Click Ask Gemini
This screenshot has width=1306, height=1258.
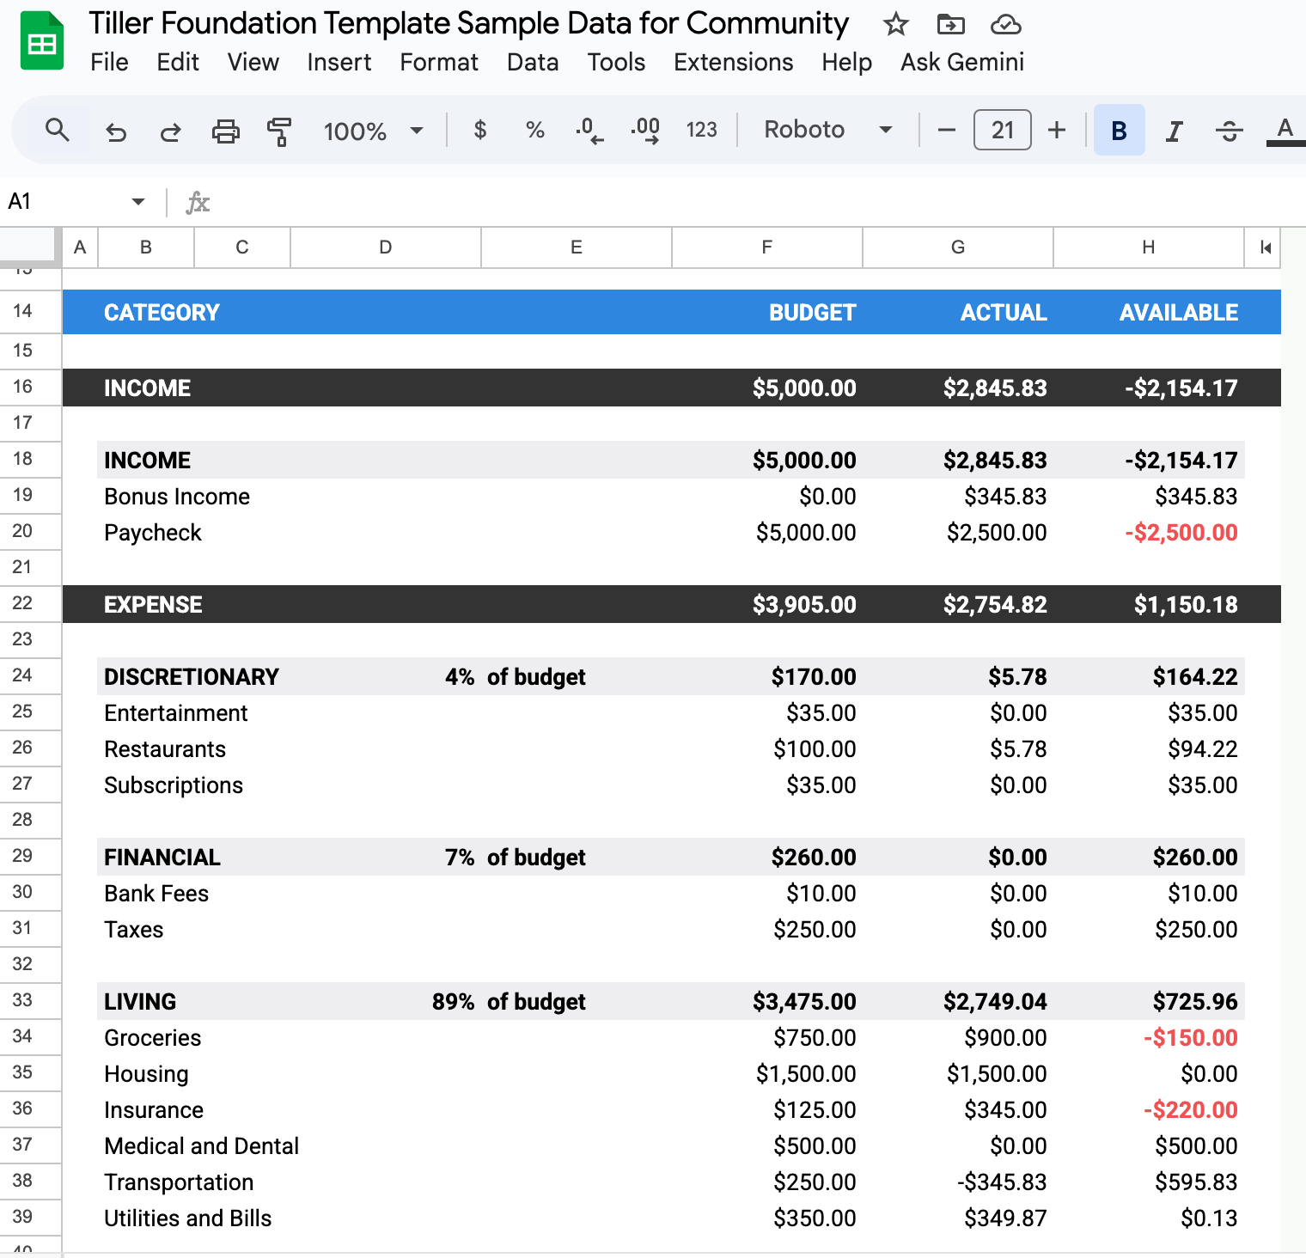click(x=962, y=62)
